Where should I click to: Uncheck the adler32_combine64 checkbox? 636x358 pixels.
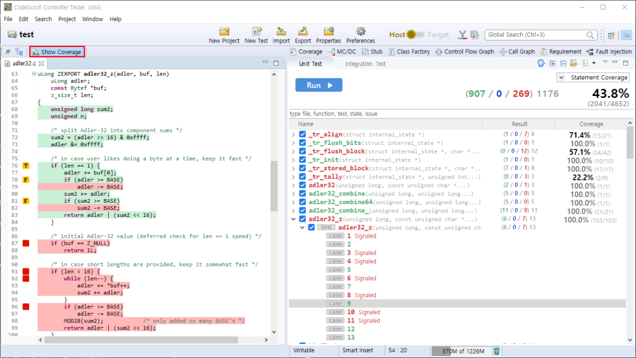303,202
